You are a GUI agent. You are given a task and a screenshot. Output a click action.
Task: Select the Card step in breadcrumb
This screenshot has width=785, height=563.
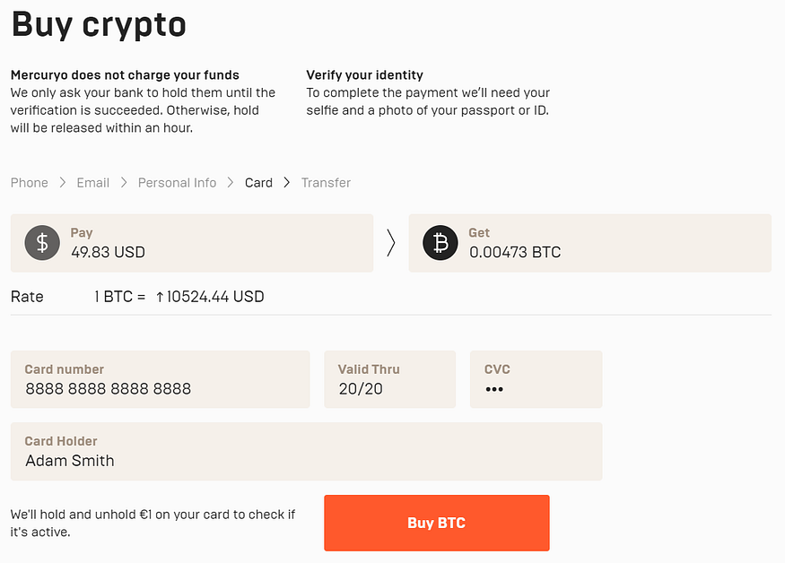[259, 183]
